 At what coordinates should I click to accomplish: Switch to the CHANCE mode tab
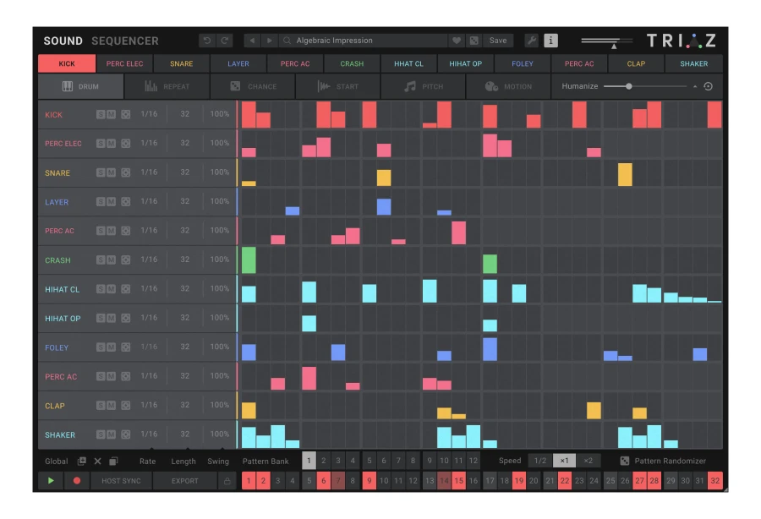(253, 86)
